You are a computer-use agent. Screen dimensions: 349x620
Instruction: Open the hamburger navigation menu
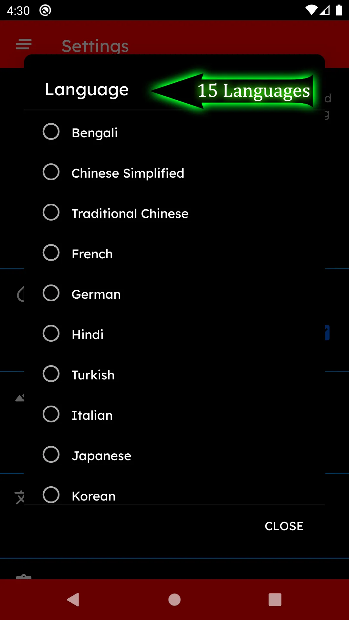coord(24,44)
